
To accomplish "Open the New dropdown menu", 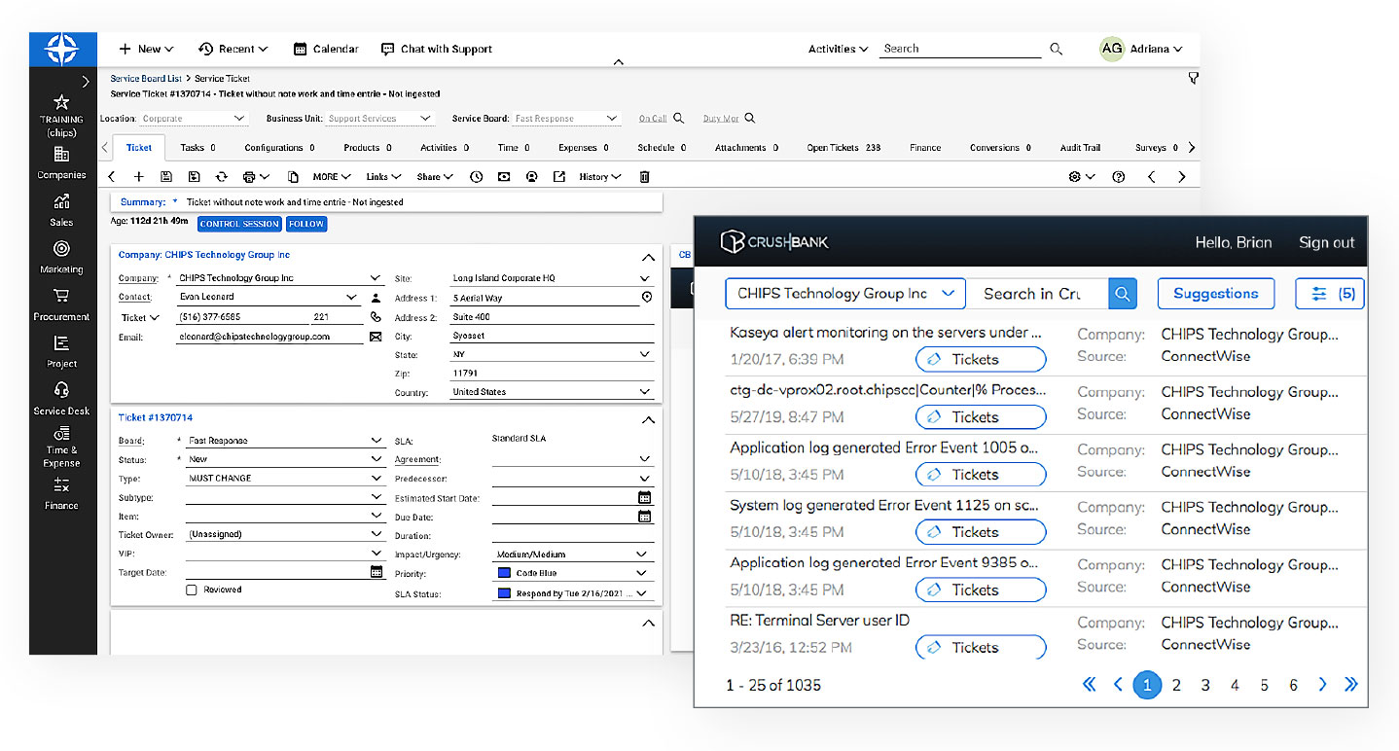I will [146, 49].
